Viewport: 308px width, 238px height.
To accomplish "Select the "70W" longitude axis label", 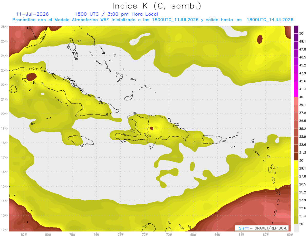I will point(169,234).
